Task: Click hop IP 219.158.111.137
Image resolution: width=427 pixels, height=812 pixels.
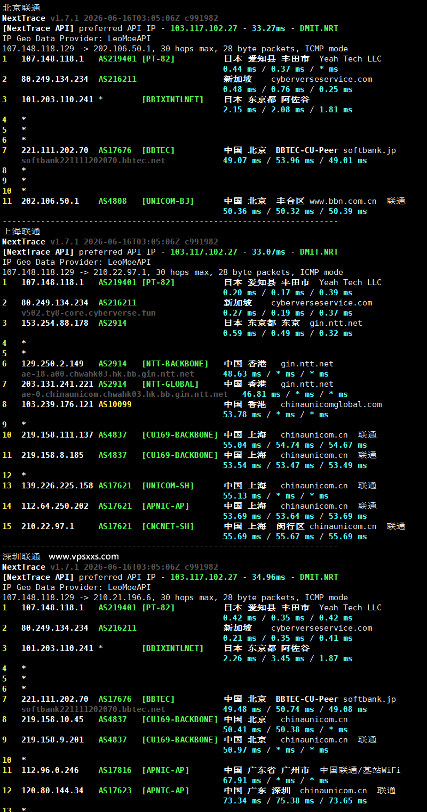Action: (57, 435)
